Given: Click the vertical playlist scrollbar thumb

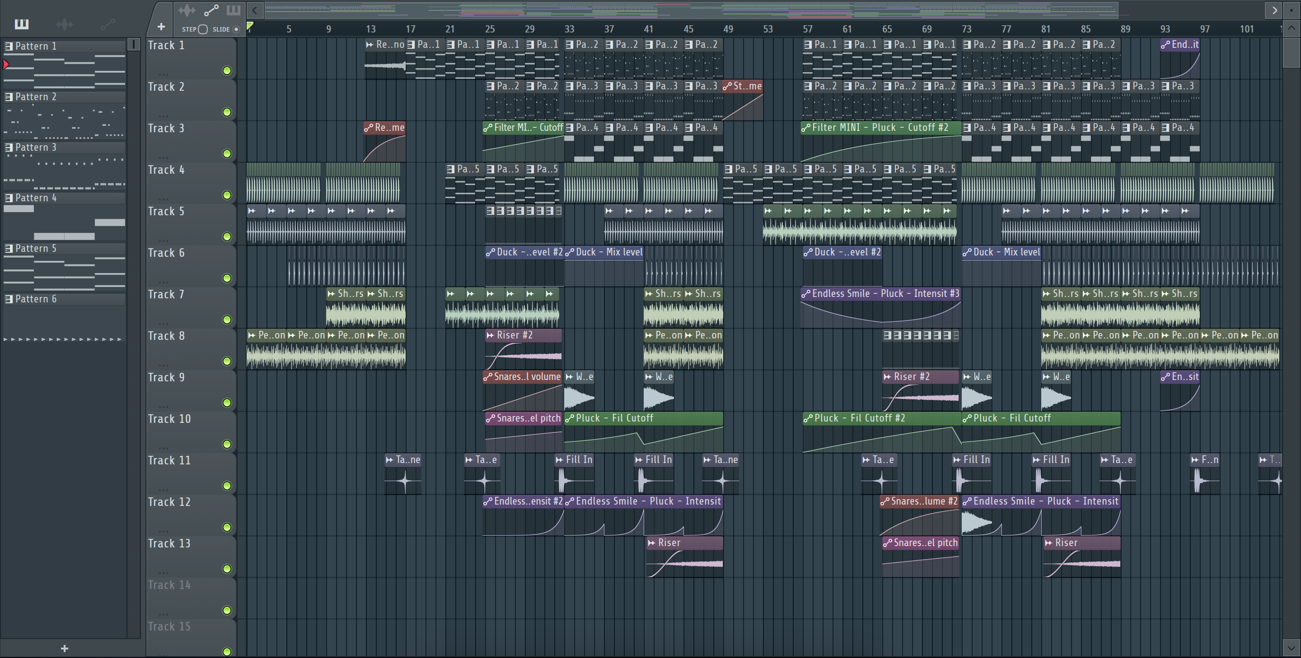Looking at the screenshot, I should 1292,53.
